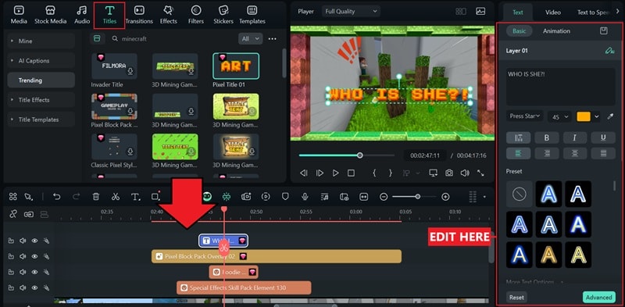Image resolution: width=625 pixels, height=307 pixels.
Task: Open the font size 45 dropdown
Action: point(559,117)
